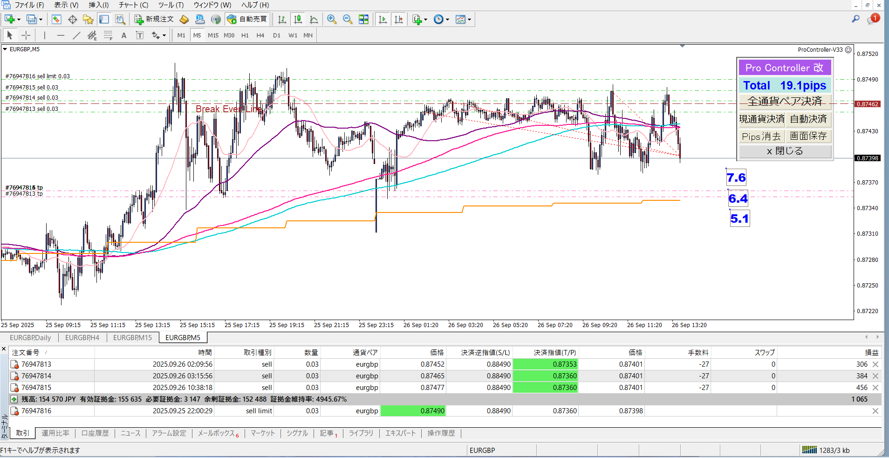
Task: Switch chart timeframe to H1
Action: [245, 35]
